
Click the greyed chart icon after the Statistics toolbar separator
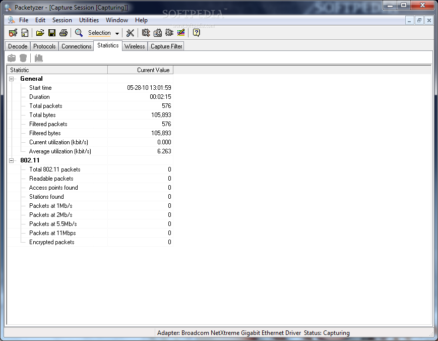click(x=38, y=58)
